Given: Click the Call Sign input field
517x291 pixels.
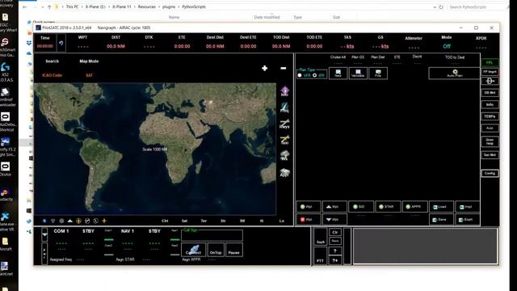Looking at the screenshot, I should [x=212, y=235].
